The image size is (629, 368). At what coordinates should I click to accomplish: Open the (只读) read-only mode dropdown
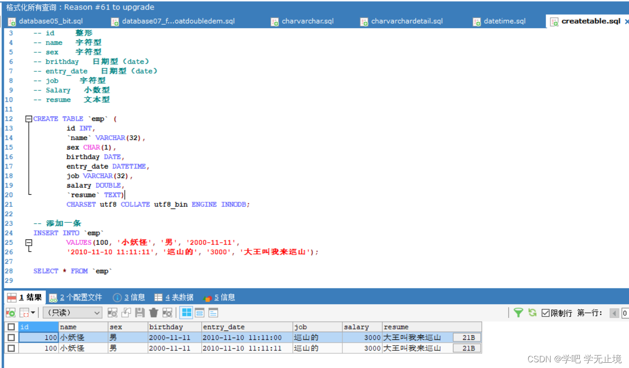click(72, 313)
